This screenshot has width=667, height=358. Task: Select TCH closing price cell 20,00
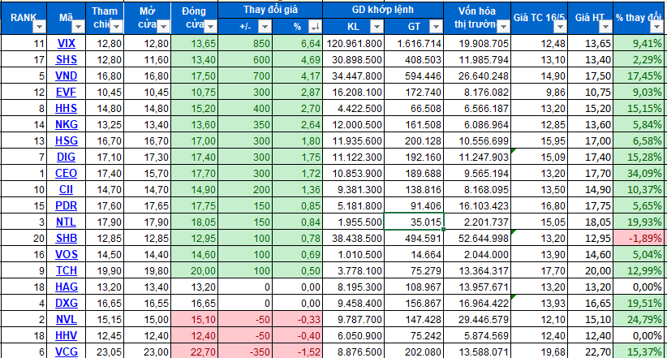pos(195,270)
